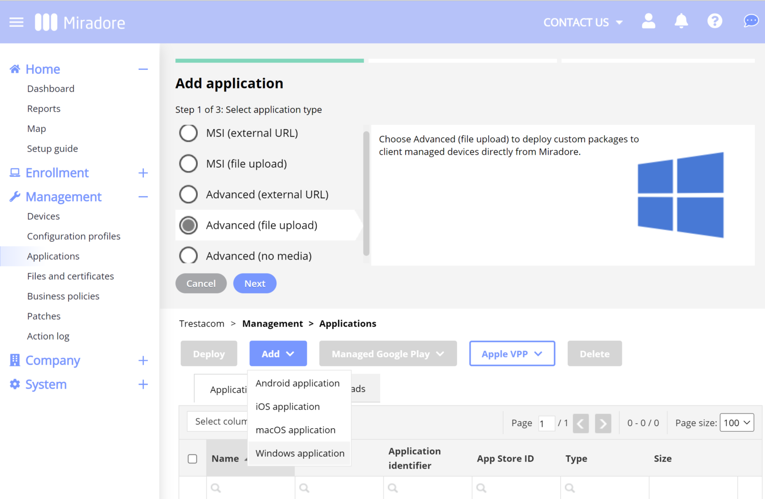
Task: Click inside the Page number field
Action: click(546, 423)
